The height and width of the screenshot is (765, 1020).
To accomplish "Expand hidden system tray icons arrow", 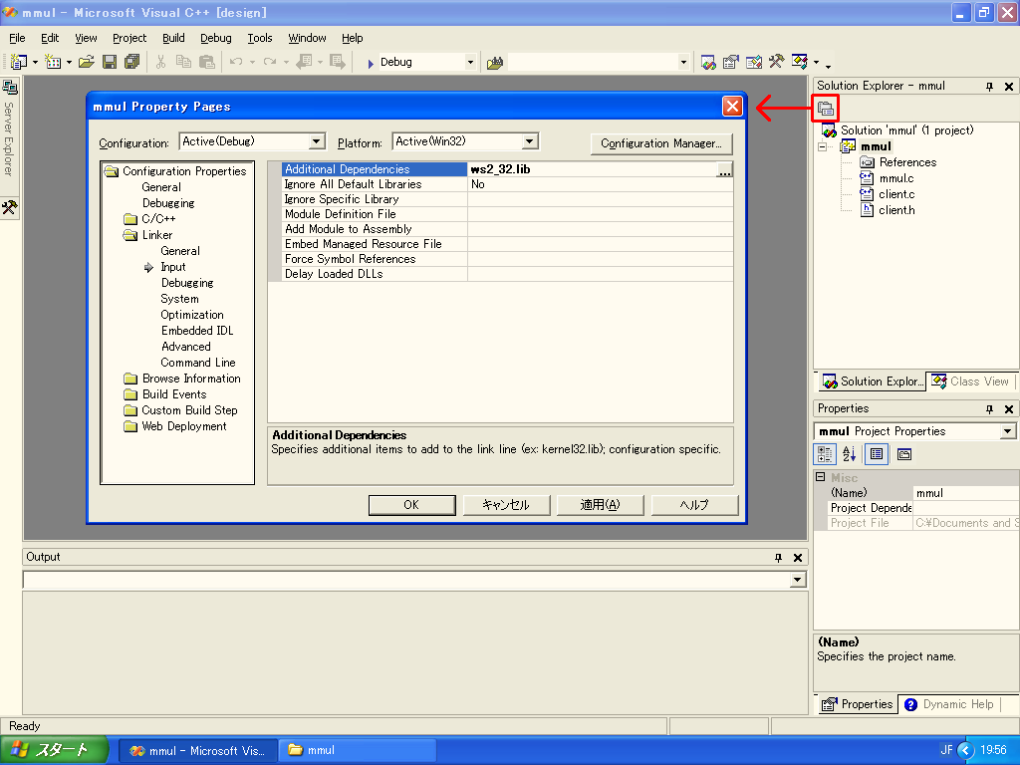I will pos(965,751).
